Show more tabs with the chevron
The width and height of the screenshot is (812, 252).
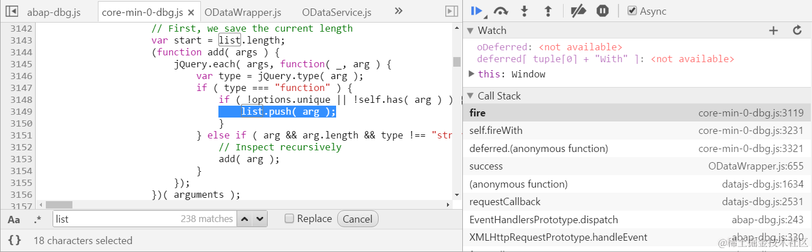(x=398, y=11)
